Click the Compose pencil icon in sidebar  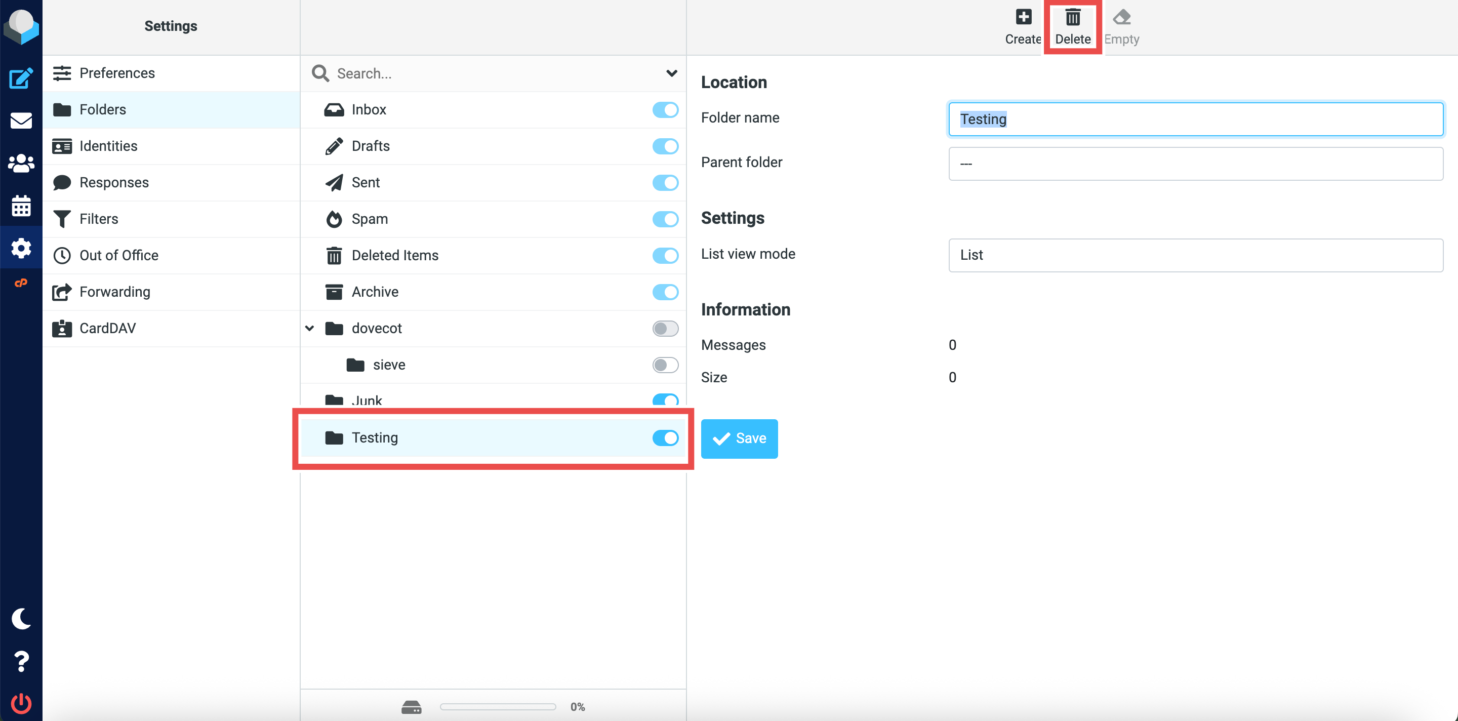click(21, 78)
